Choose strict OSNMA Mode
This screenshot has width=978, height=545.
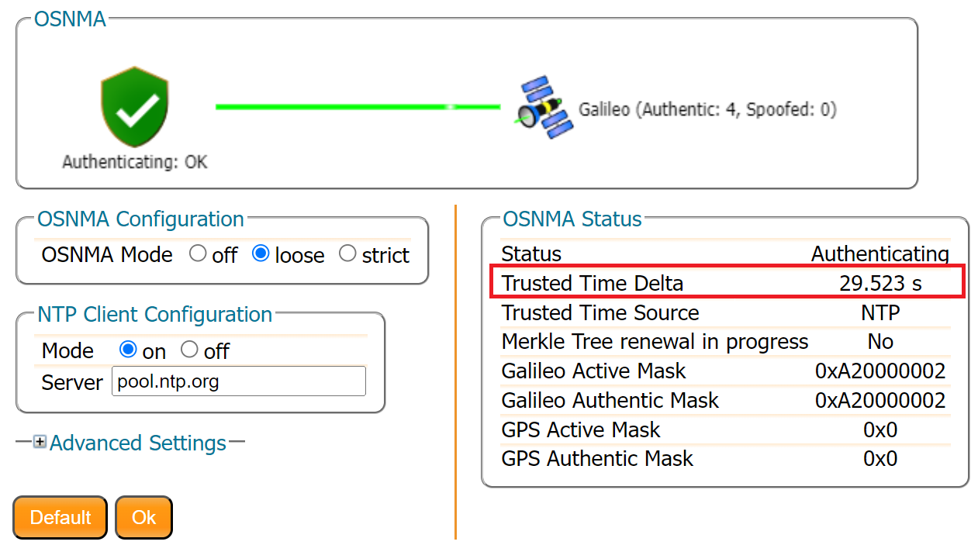(348, 254)
